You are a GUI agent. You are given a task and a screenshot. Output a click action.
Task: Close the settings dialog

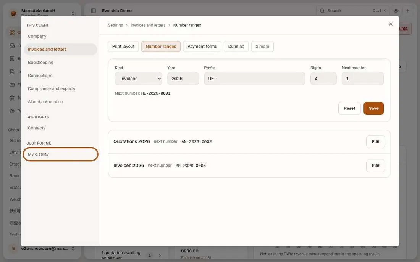(391, 24)
